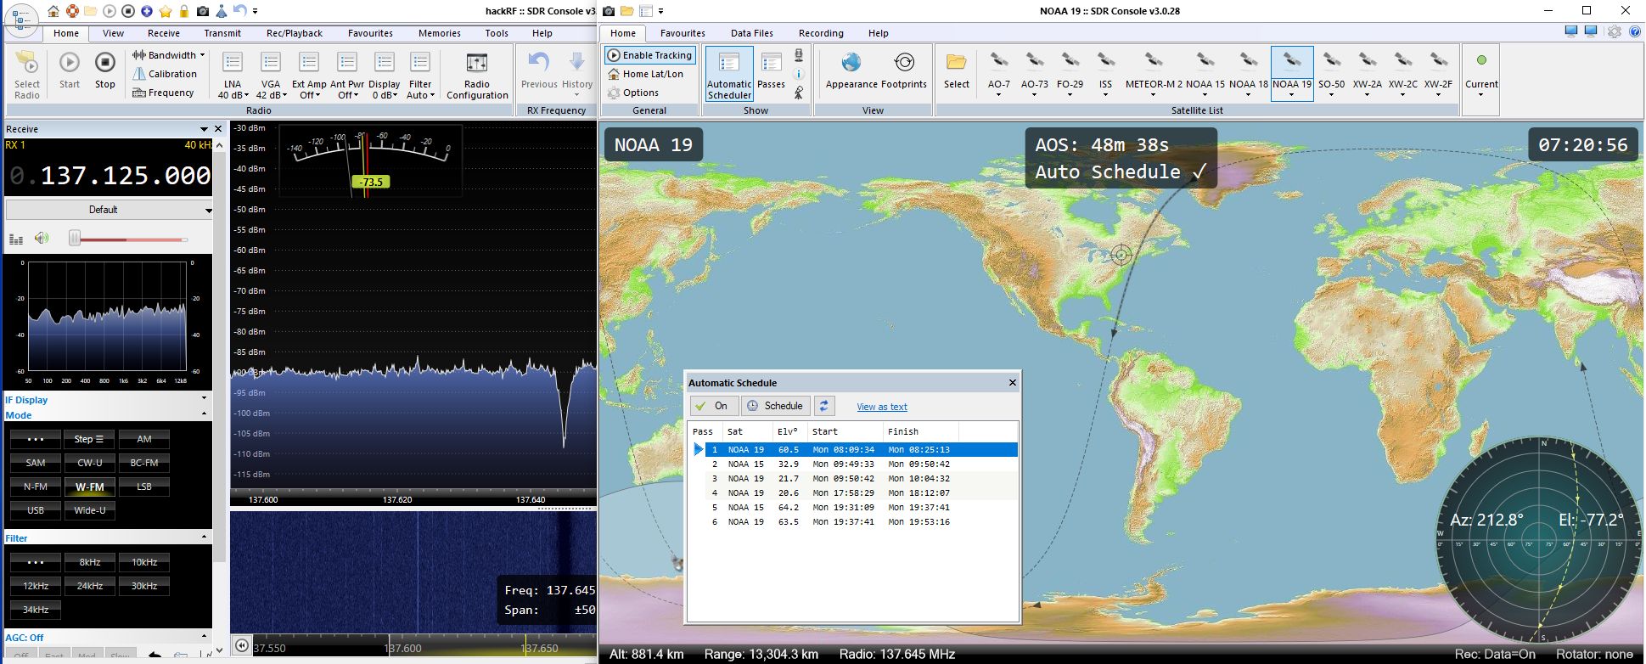Select the METEOR-M 2 satellite icon
The width and height of the screenshot is (1646, 664).
tap(1153, 62)
